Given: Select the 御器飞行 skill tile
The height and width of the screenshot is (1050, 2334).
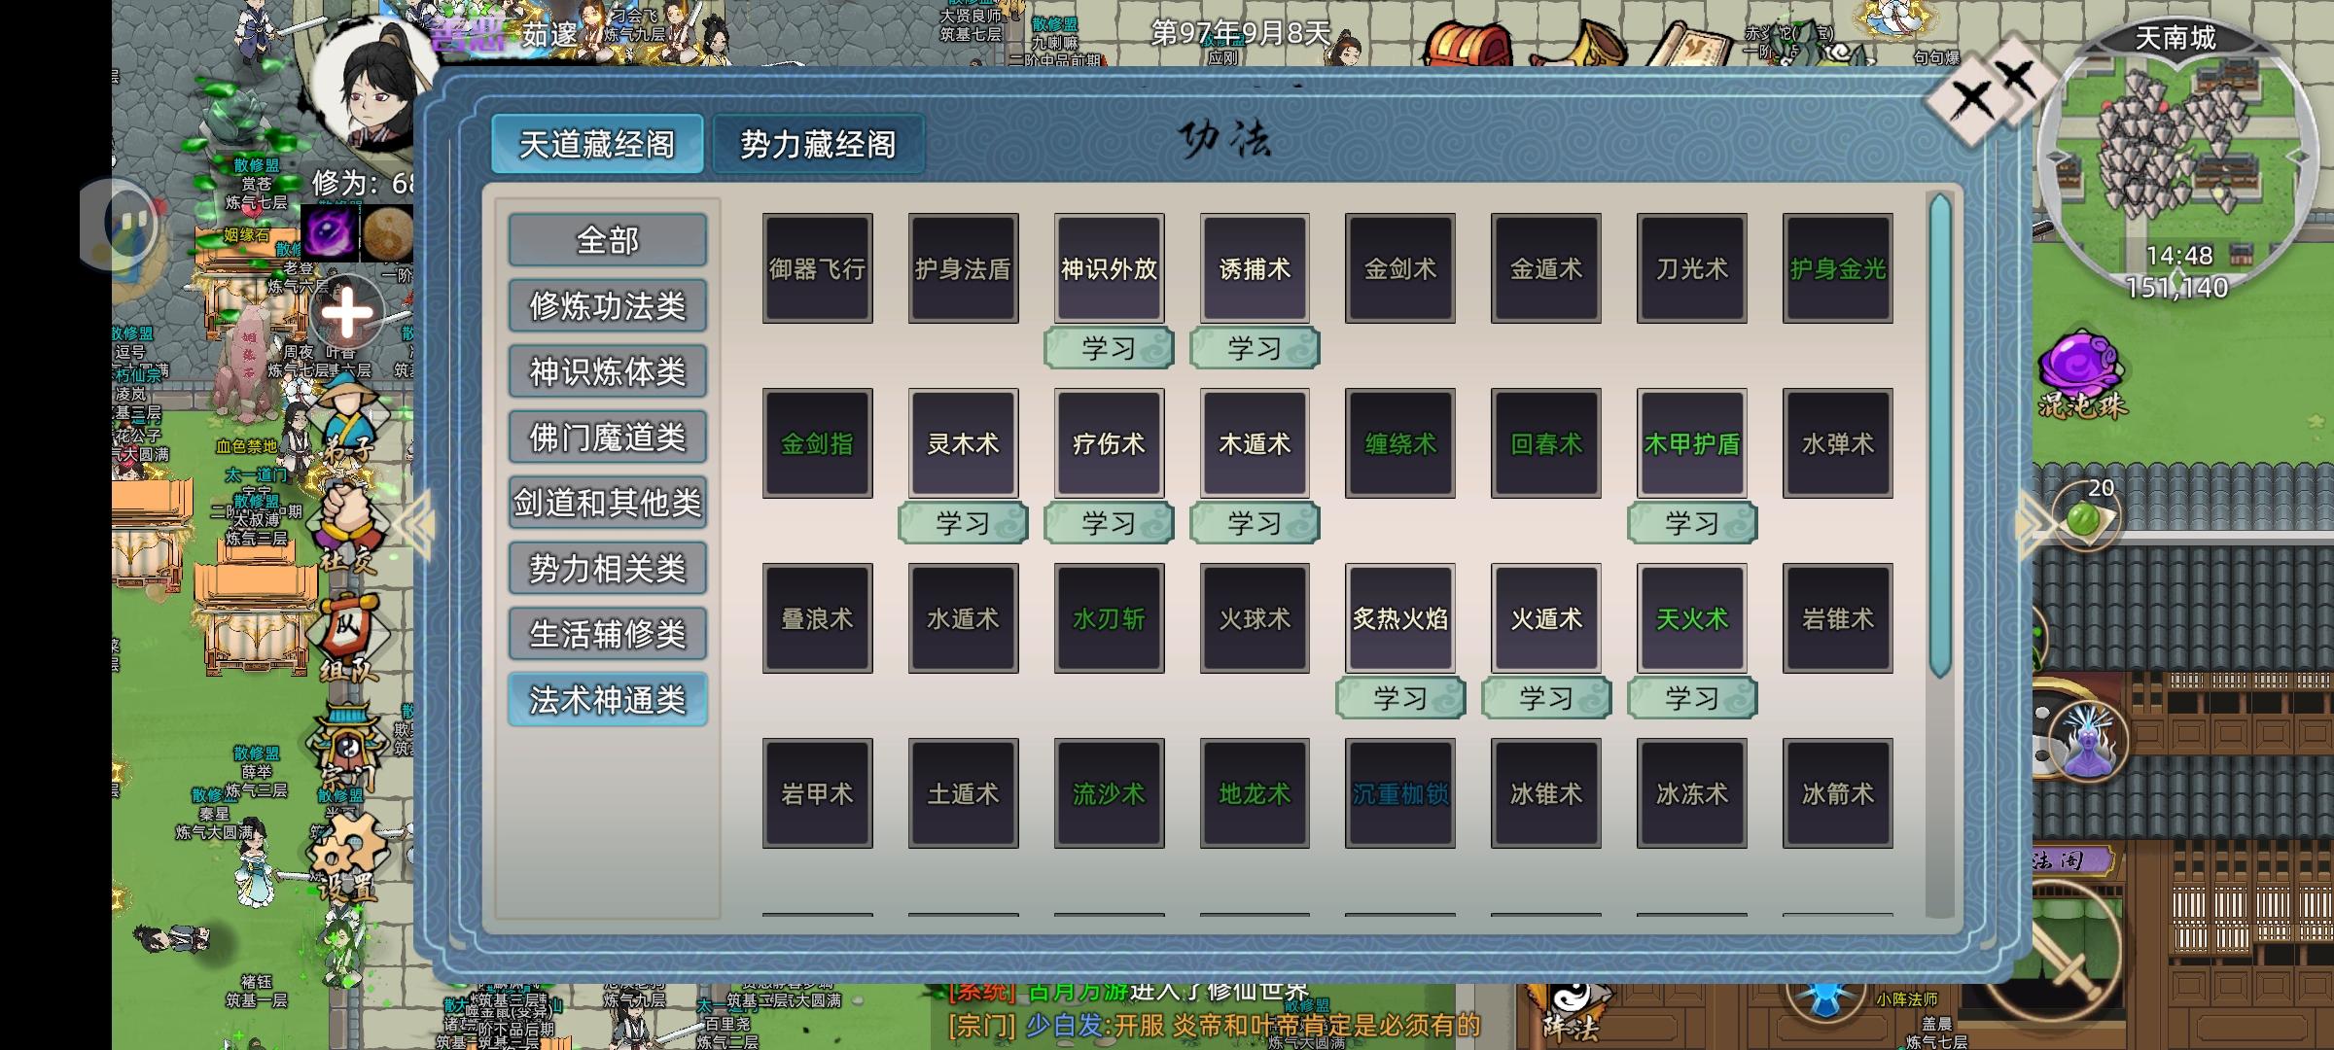Looking at the screenshot, I should (x=817, y=268).
